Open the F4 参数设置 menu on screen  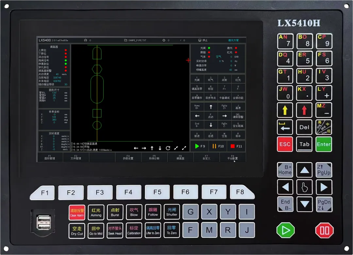coord(128,157)
